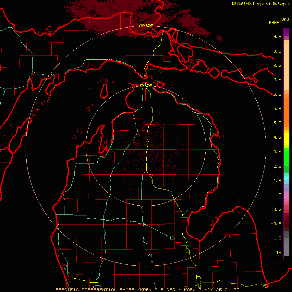Select the 0.2 value on the scale
This screenshot has width=292, height=292.
277,210
